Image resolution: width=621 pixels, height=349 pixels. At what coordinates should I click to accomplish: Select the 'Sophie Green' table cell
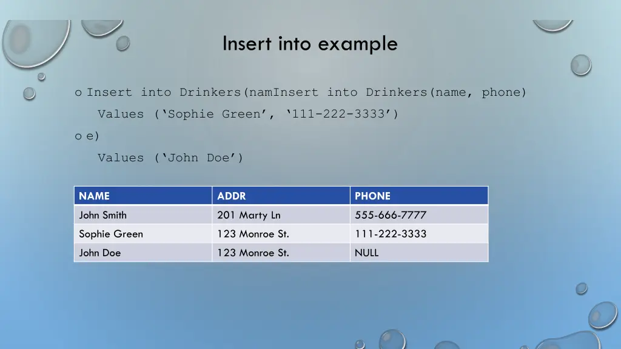pyautogui.click(x=143, y=233)
